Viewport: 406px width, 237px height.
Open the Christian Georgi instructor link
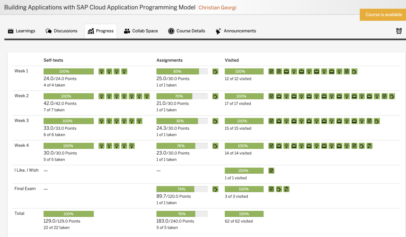pos(217,7)
